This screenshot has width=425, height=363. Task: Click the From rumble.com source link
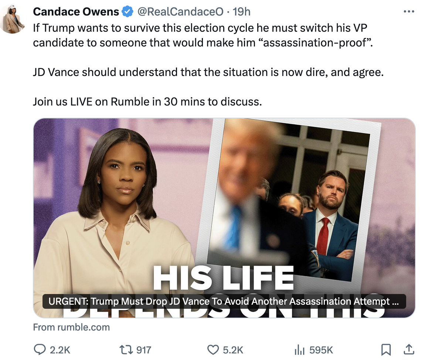tap(71, 327)
